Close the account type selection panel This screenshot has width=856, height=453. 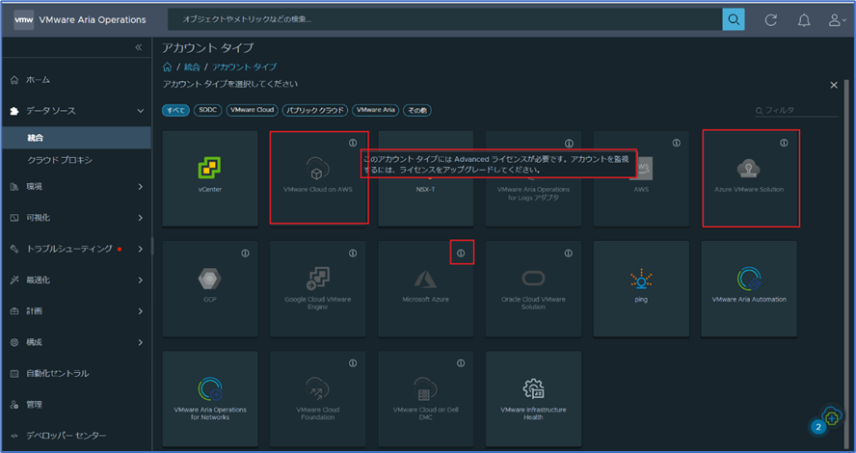(x=834, y=85)
